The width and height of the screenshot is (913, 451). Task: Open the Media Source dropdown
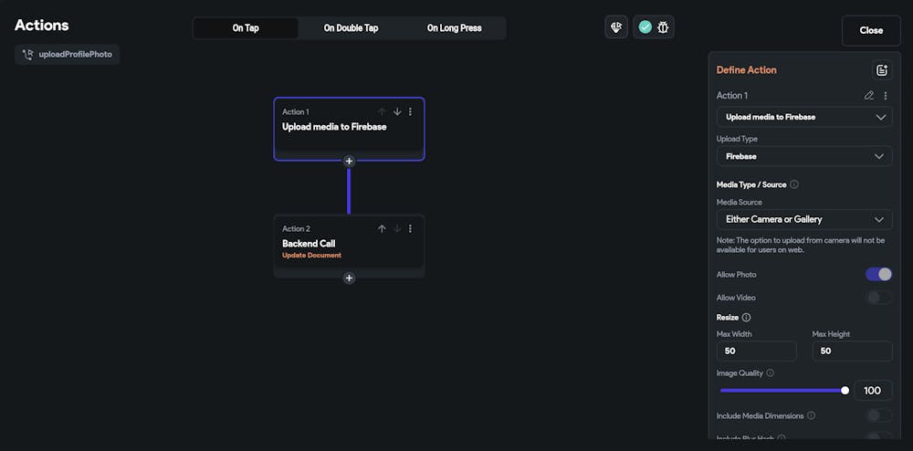pos(803,219)
